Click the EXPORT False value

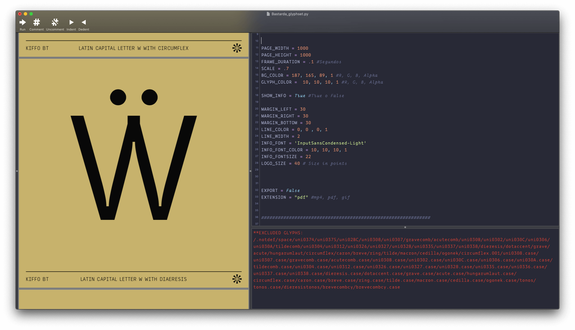(293, 191)
